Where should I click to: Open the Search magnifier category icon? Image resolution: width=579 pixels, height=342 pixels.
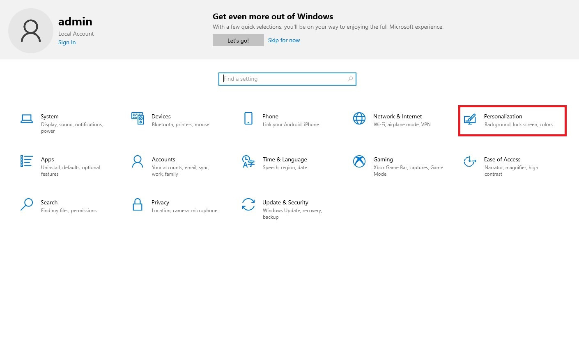point(27,204)
